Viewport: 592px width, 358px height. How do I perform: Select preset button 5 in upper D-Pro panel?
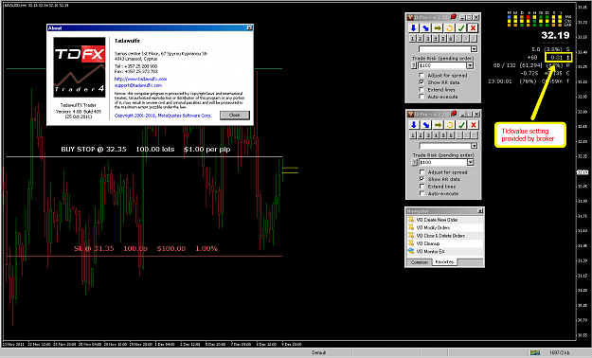tap(443, 39)
